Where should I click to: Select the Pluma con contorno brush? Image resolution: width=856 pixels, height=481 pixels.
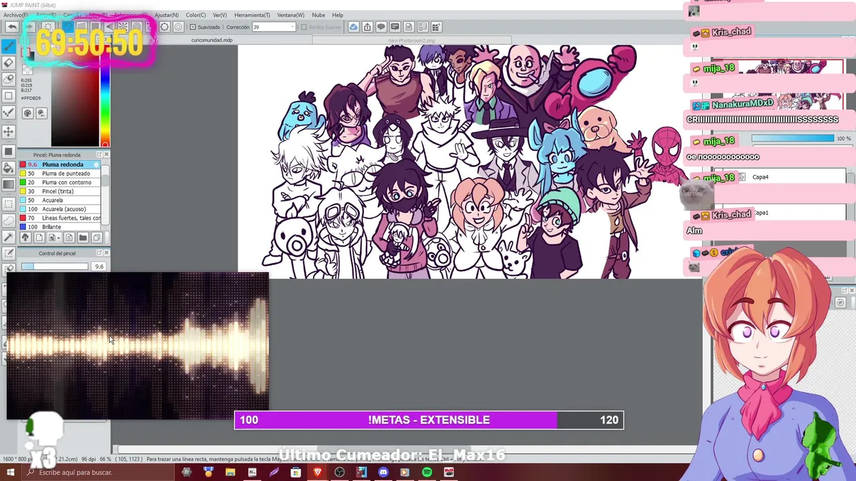pyautogui.click(x=60, y=182)
